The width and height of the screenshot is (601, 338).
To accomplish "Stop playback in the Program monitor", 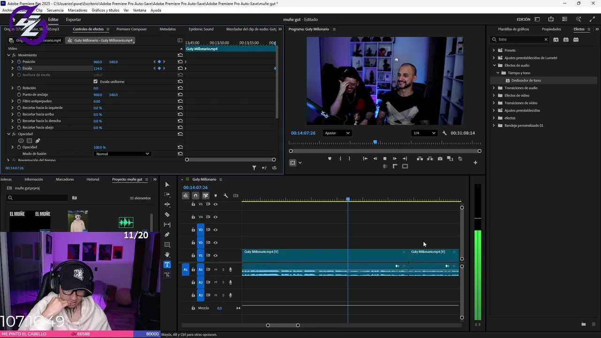I will 385,159.
